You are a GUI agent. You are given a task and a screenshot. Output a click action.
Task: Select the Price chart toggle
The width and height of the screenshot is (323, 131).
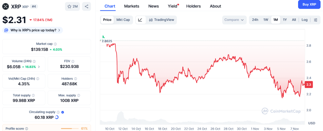107,20
